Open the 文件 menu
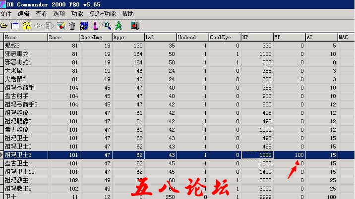 click(5, 14)
